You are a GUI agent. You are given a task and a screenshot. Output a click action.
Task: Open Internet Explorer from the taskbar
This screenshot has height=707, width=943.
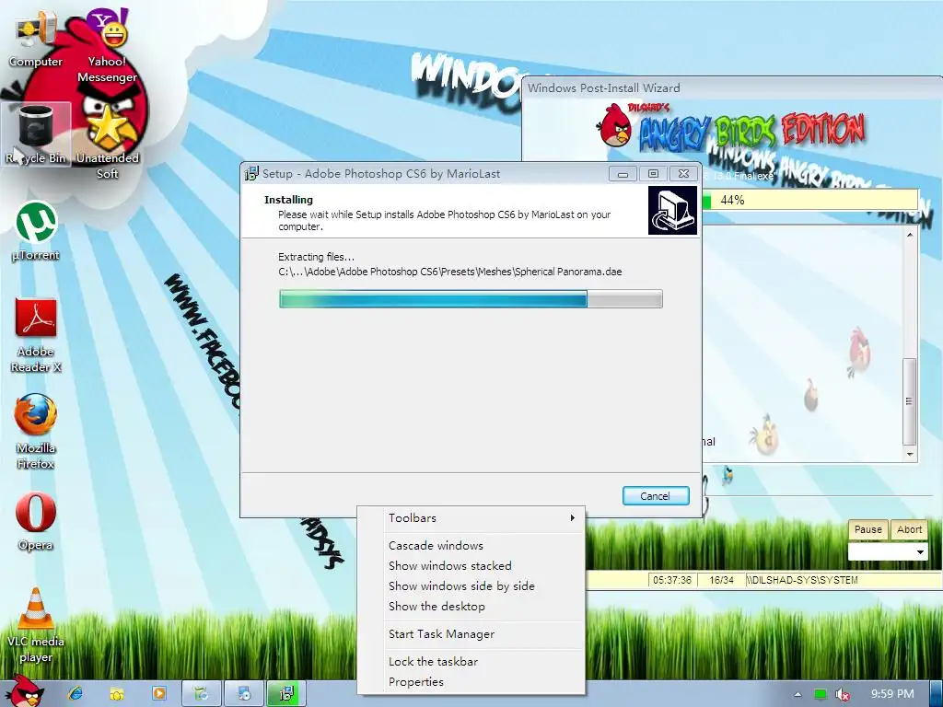[76, 694]
